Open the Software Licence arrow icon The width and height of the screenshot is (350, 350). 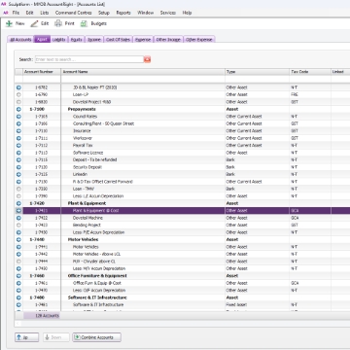click(18, 153)
